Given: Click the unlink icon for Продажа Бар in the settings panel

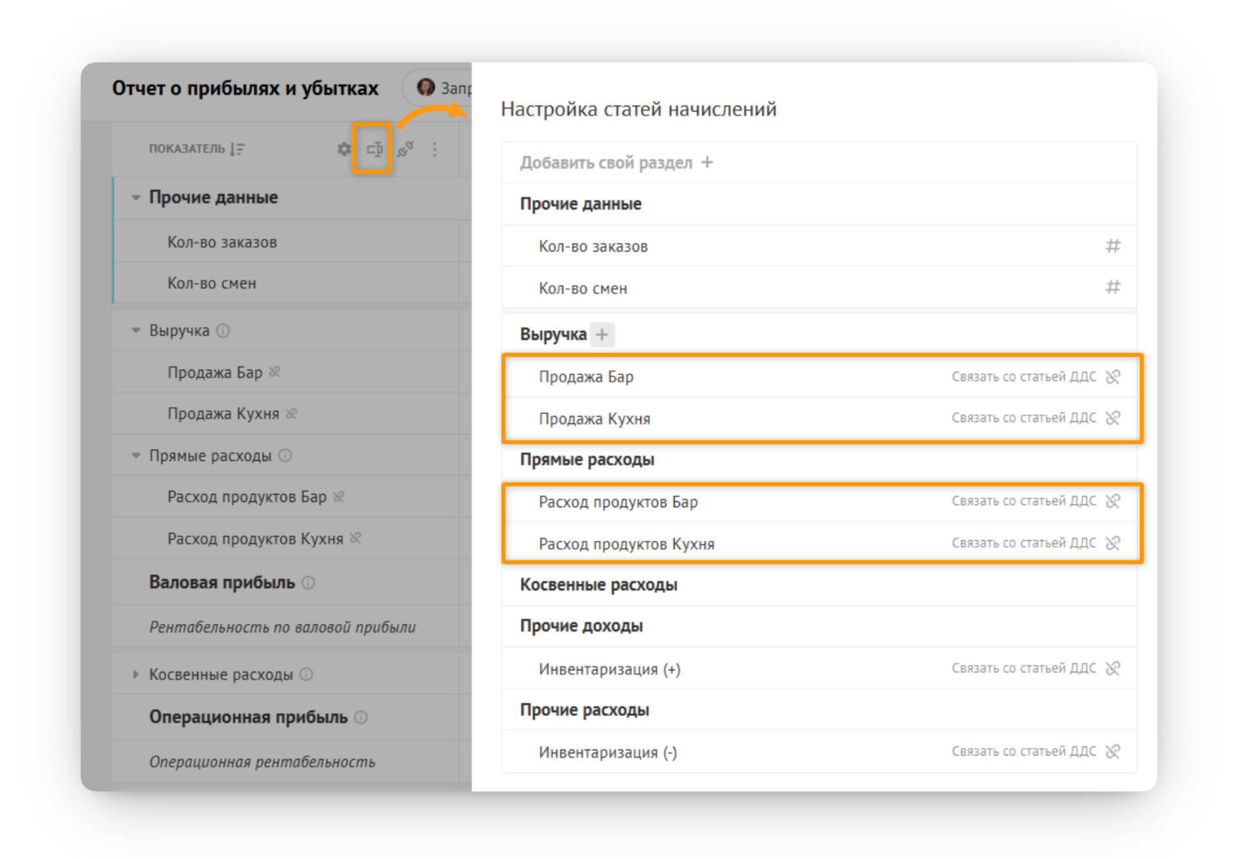Looking at the screenshot, I should pyautogui.click(x=1112, y=377).
